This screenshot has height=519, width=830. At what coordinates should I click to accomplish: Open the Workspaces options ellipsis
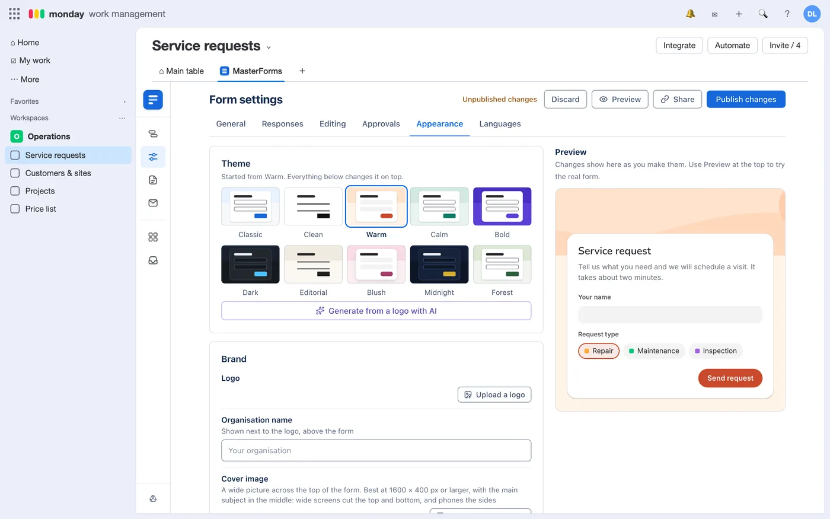pyautogui.click(x=122, y=118)
